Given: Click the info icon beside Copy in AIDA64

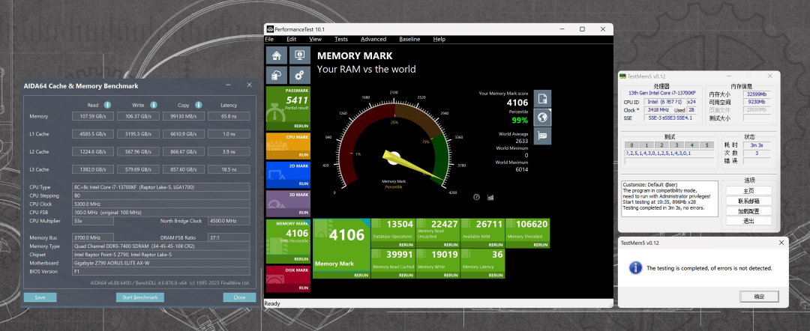Looking at the screenshot, I should pos(198,105).
